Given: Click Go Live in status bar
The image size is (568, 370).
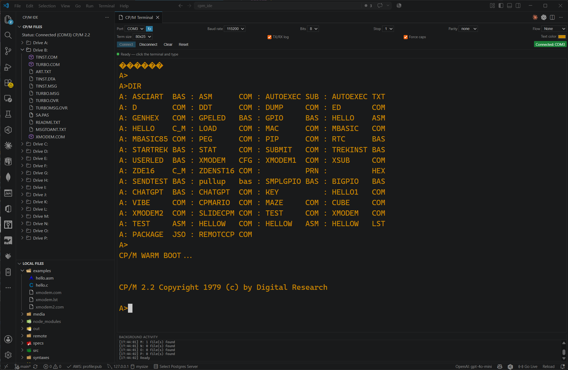Looking at the screenshot, I should coord(528,367).
